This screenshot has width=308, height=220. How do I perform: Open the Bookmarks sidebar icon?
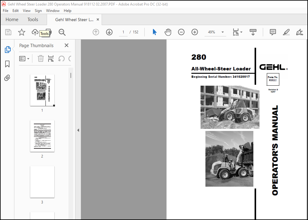(7, 64)
